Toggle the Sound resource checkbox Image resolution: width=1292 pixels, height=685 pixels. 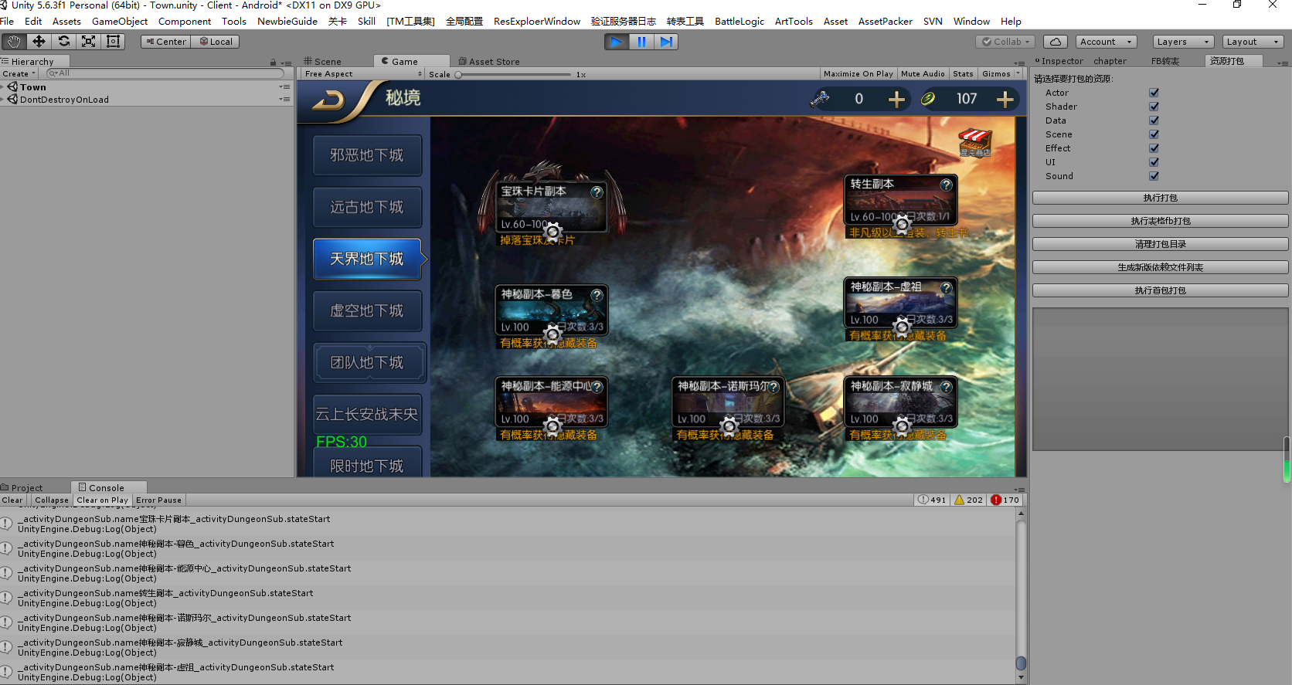point(1154,176)
